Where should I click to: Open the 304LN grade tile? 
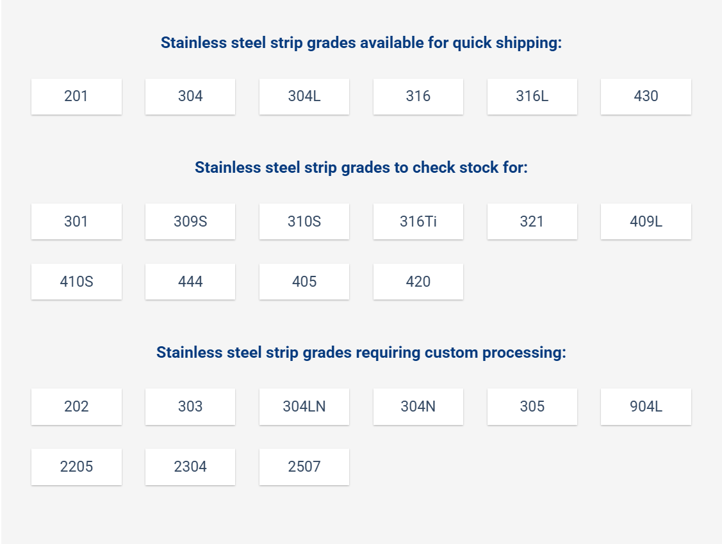304,406
